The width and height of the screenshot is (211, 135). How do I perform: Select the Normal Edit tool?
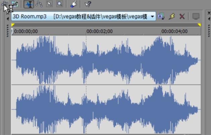(29, 4)
